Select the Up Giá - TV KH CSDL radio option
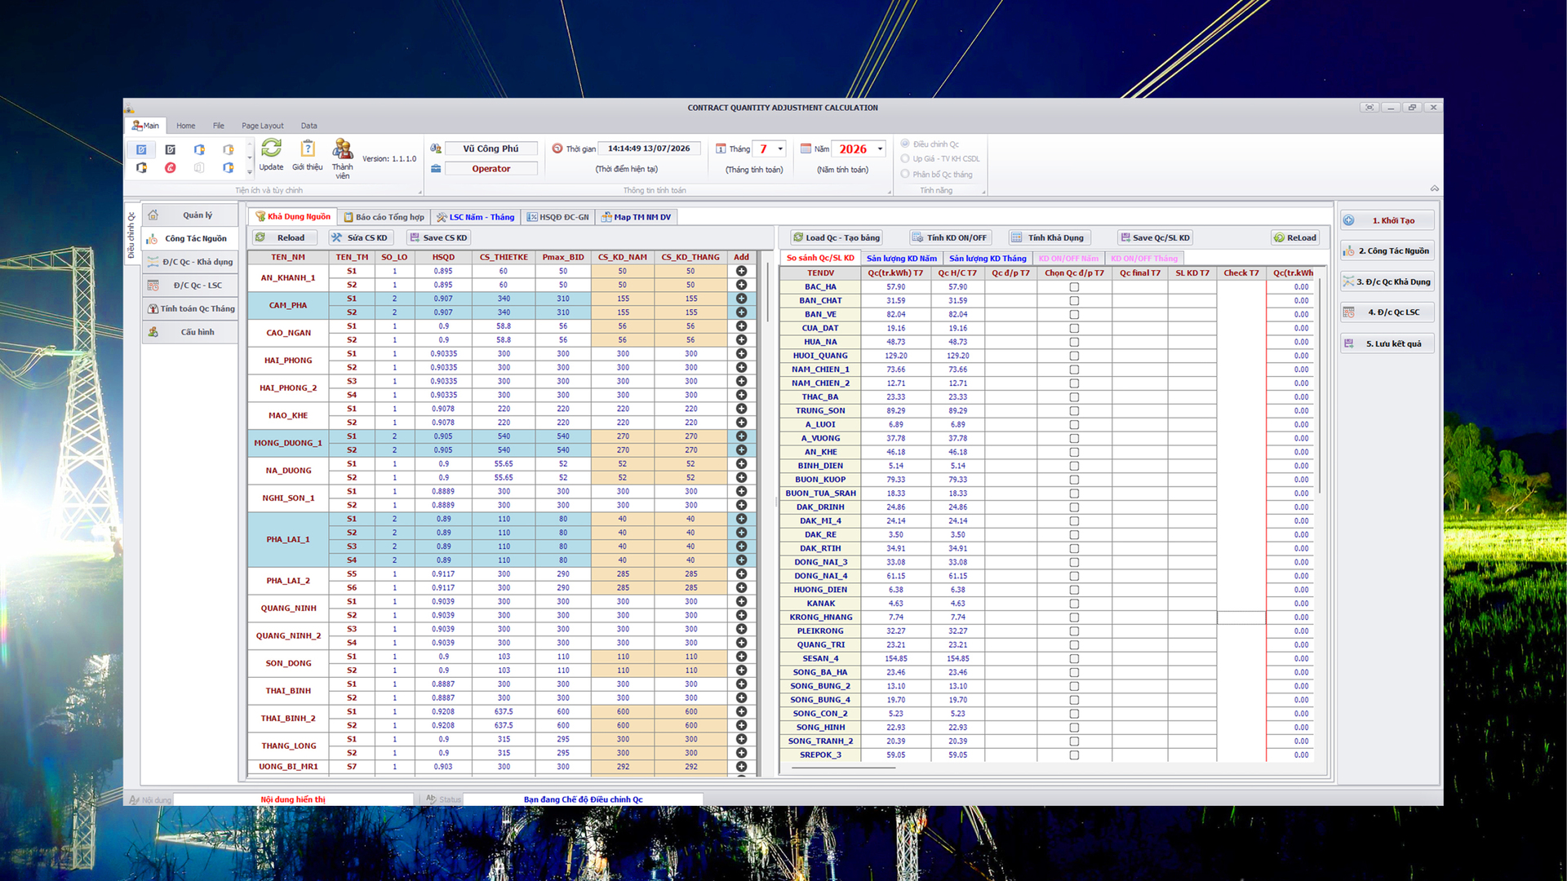The height and width of the screenshot is (881, 1567). tap(905, 158)
